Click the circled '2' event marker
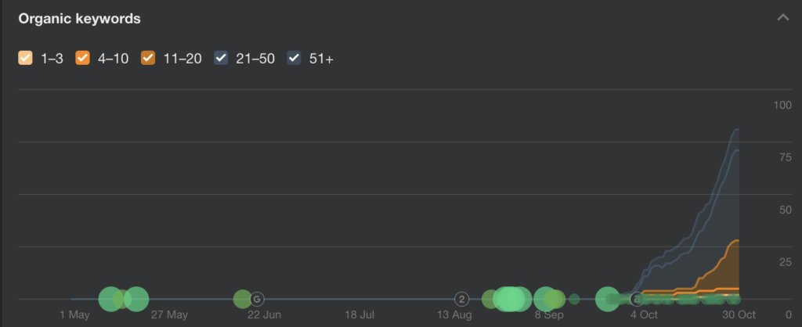 point(461,299)
